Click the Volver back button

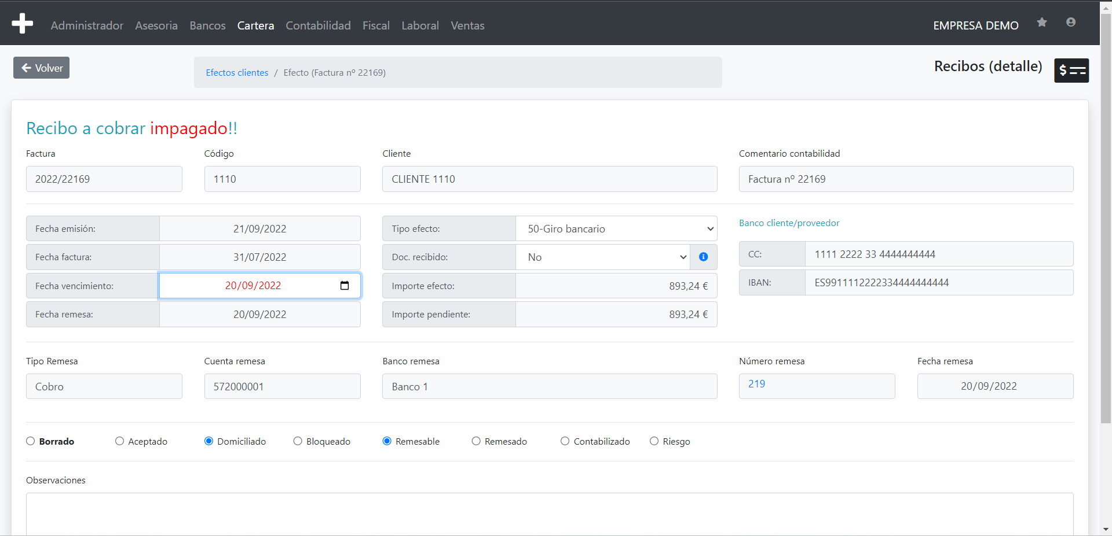point(41,68)
